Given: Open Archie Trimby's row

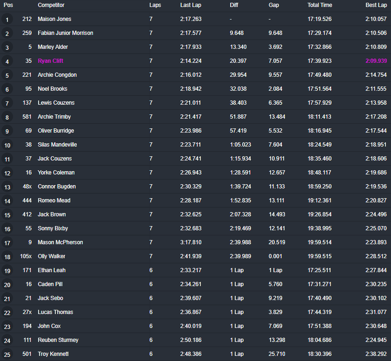Looking at the screenshot, I should point(54,117).
